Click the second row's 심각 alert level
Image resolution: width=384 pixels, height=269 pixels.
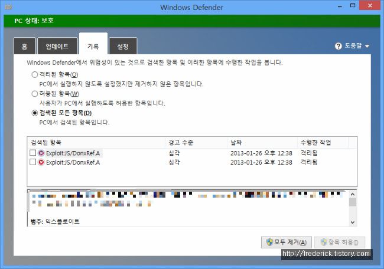(x=174, y=162)
